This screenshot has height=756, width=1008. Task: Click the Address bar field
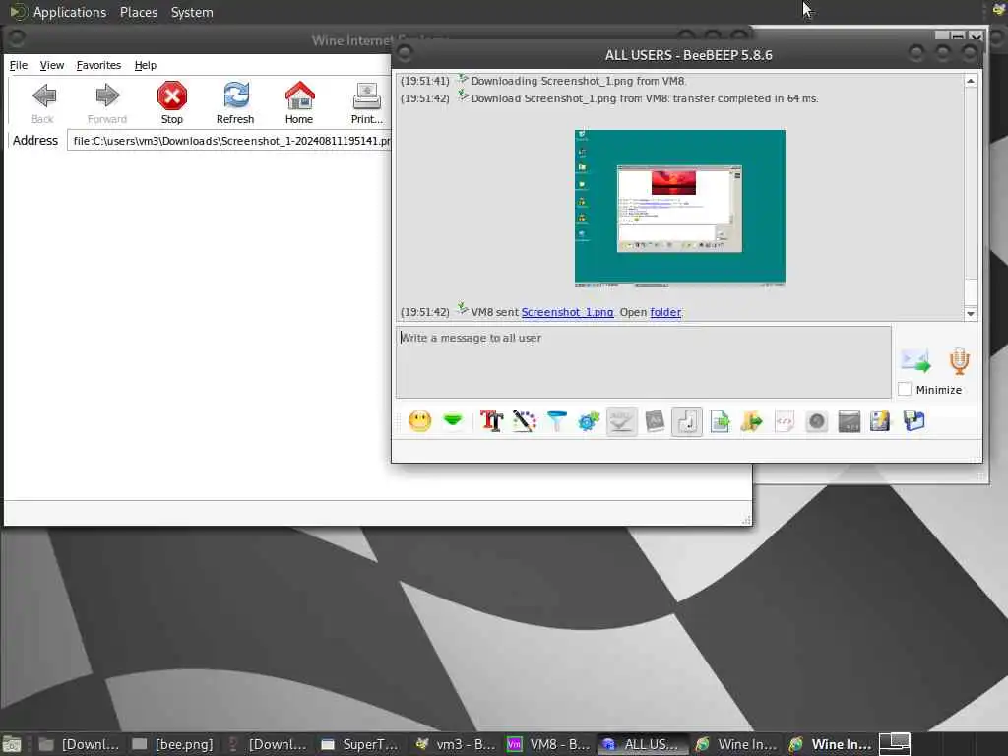(228, 141)
